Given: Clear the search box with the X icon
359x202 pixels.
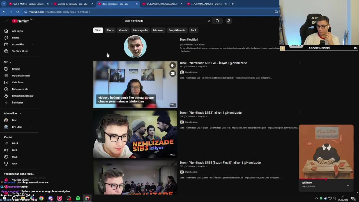Looking at the screenshot, I should point(209,21).
